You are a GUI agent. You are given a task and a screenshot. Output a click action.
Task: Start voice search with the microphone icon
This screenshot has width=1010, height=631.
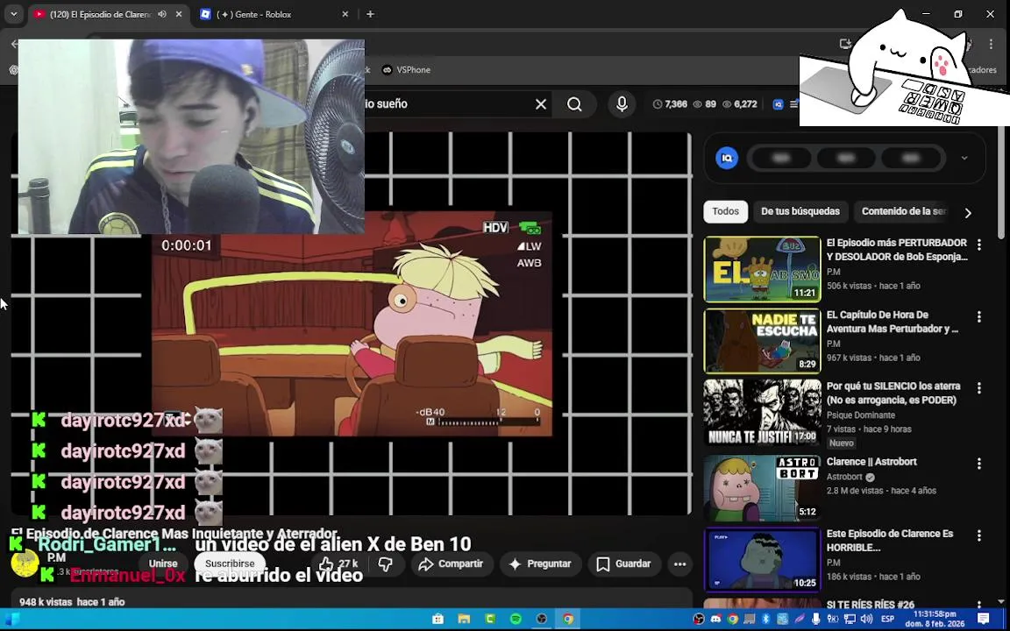point(622,103)
